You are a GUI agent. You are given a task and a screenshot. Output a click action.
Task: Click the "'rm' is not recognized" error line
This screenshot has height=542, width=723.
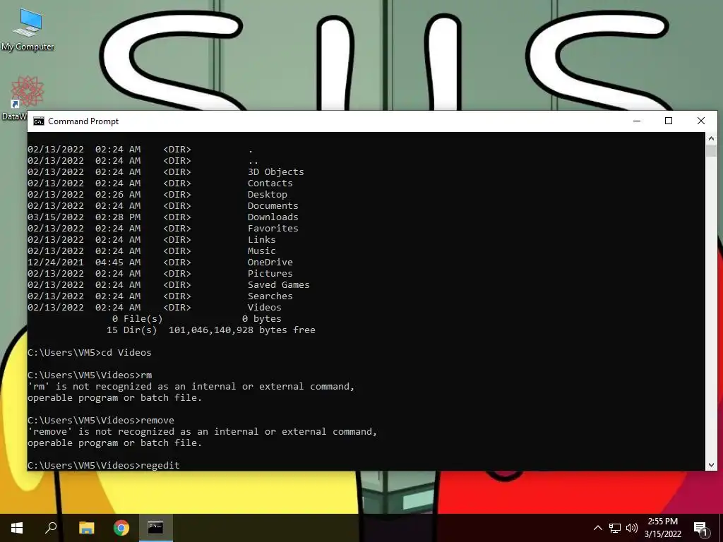point(191,386)
